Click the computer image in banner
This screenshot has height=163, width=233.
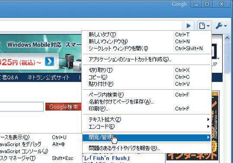(x=70, y=62)
